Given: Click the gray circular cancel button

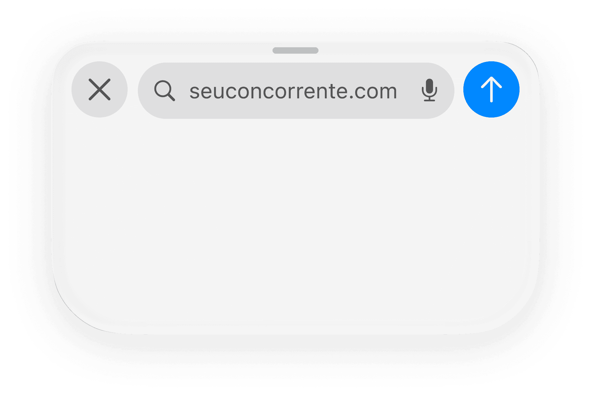Looking at the screenshot, I should (100, 89).
